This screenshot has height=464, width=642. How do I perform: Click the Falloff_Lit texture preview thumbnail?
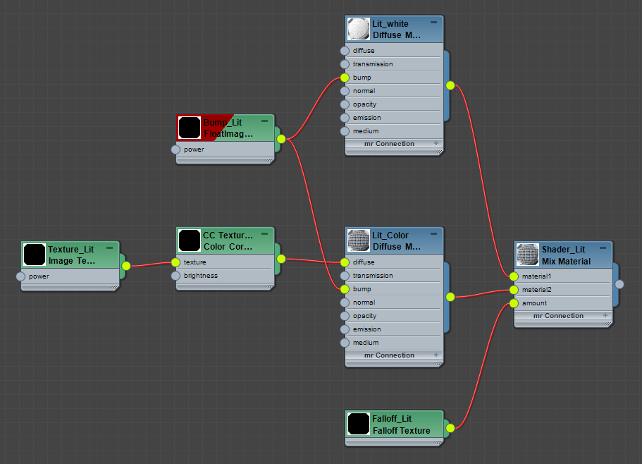coord(359,424)
